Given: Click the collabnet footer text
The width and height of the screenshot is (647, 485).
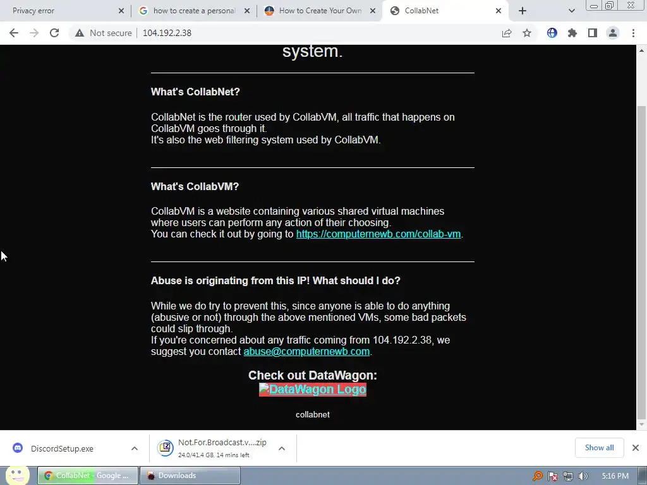Looking at the screenshot, I should (312, 414).
